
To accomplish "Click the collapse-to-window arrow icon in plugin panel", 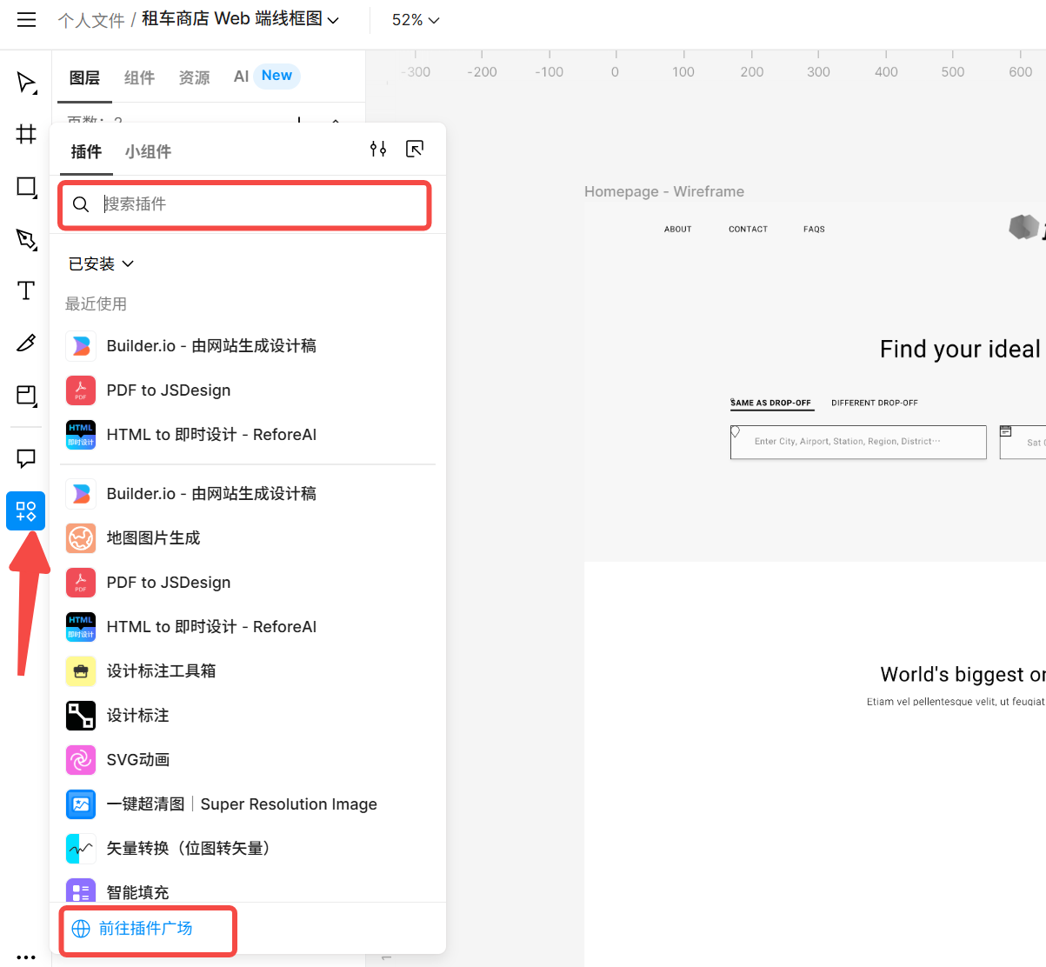I will 415,149.
